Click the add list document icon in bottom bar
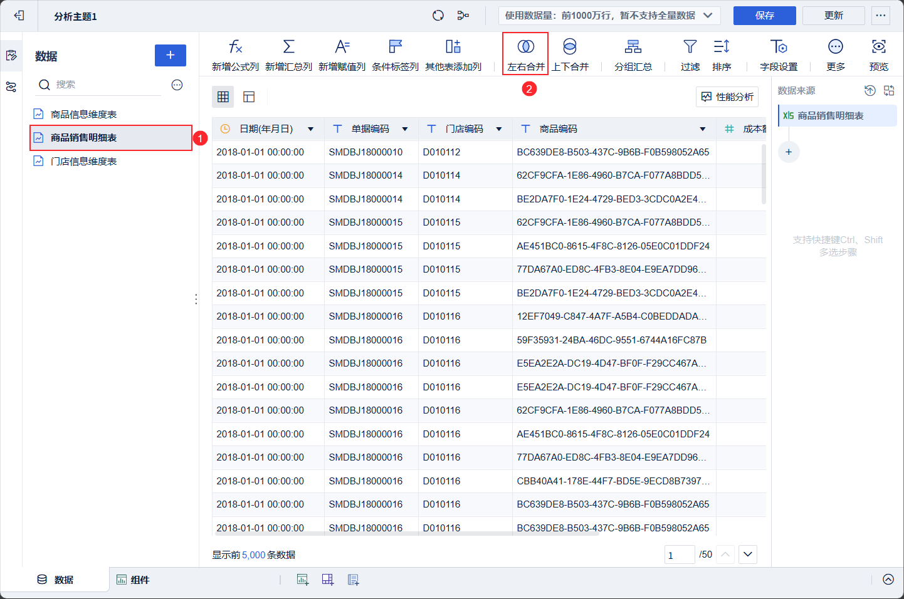The image size is (904, 599). (x=354, y=580)
